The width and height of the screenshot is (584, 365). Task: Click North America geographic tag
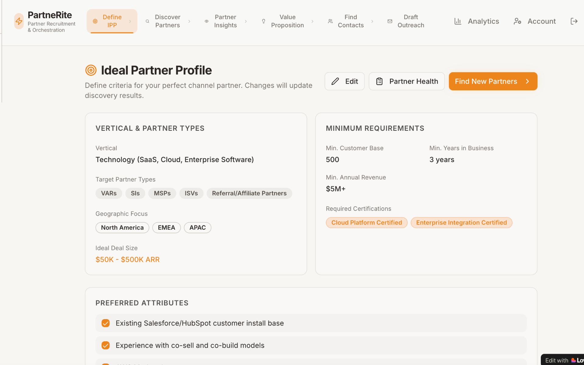coord(122,228)
